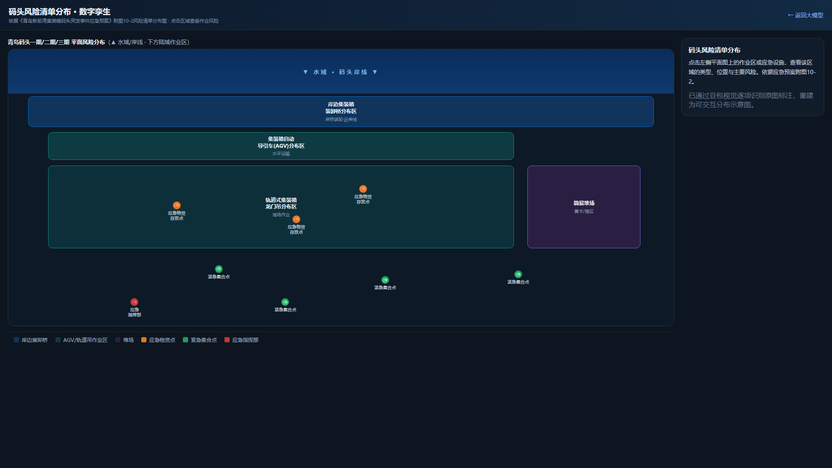Select the 轨道式集装箱龙门吊分布区 zone
This screenshot has width=832, height=468.
coord(281,207)
